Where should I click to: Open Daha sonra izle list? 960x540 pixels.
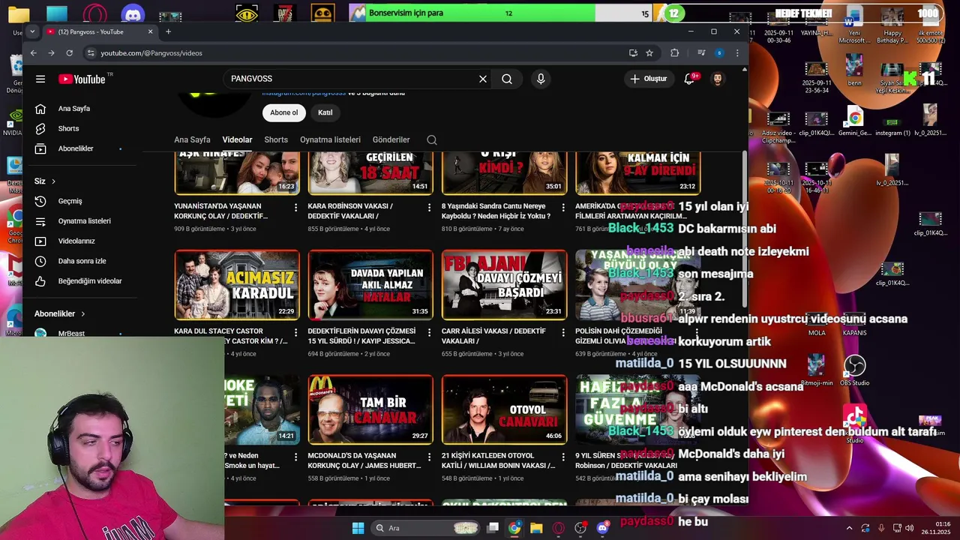(82, 261)
